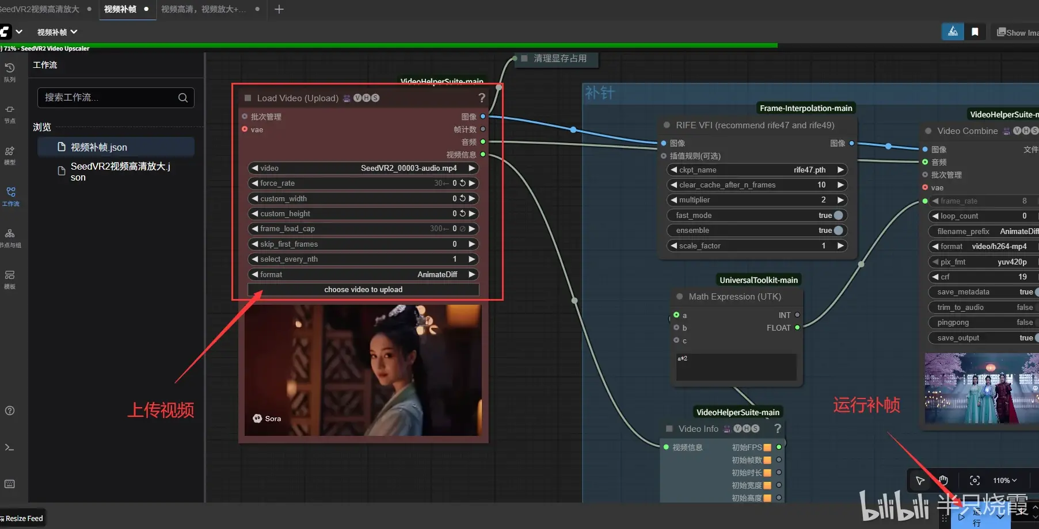
Task: Click the Resize Feed button
Action: (x=22, y=518)
